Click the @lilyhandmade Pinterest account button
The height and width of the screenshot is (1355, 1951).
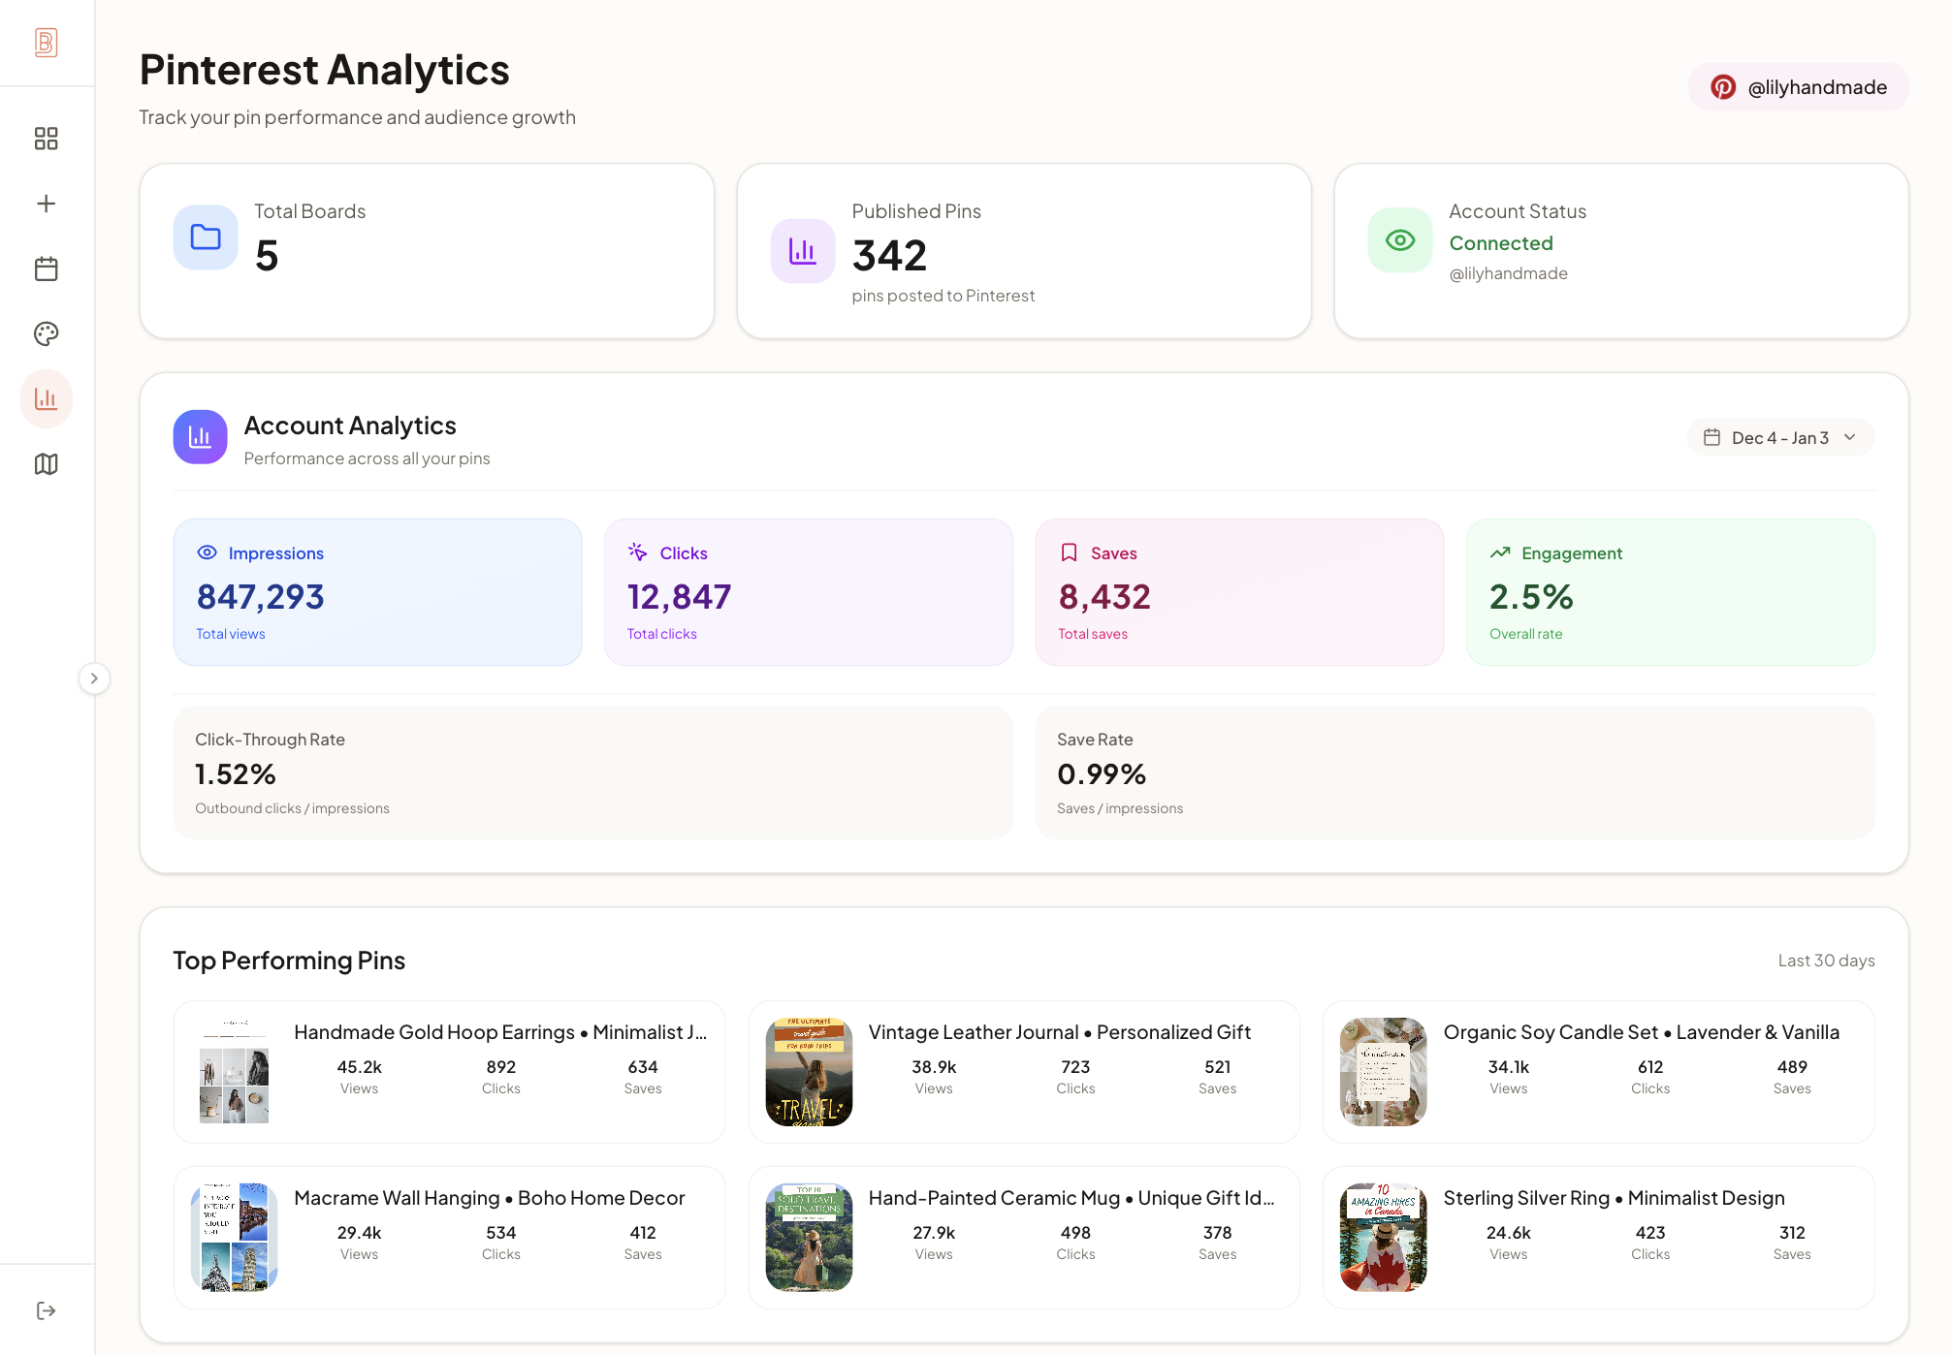[1799, 87]
